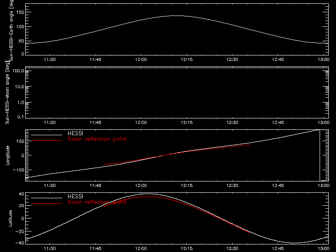Click 100 tick label on Longitude plot
Image resolution: width=336 pixels, height=252 pixels.
pos(20,141)
